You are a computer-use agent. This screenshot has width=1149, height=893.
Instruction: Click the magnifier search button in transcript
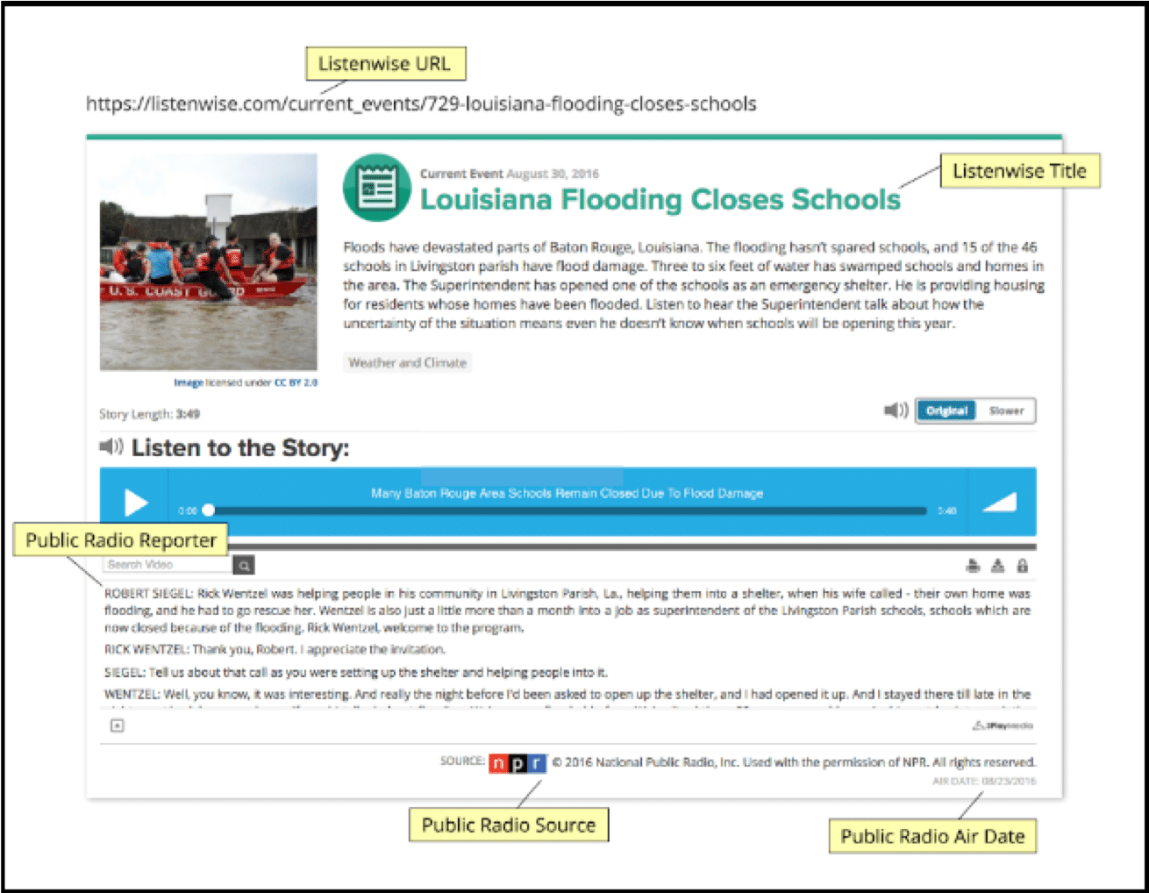245,566
